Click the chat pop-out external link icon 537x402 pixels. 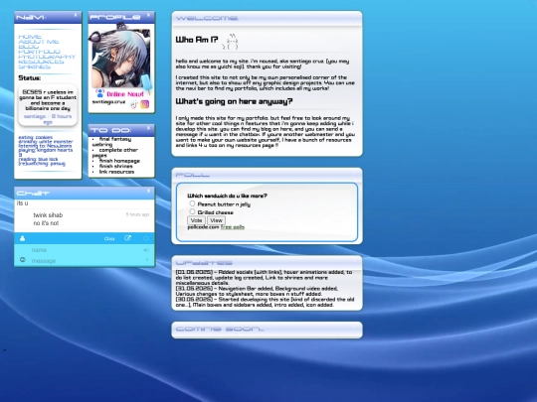(127, 238)
